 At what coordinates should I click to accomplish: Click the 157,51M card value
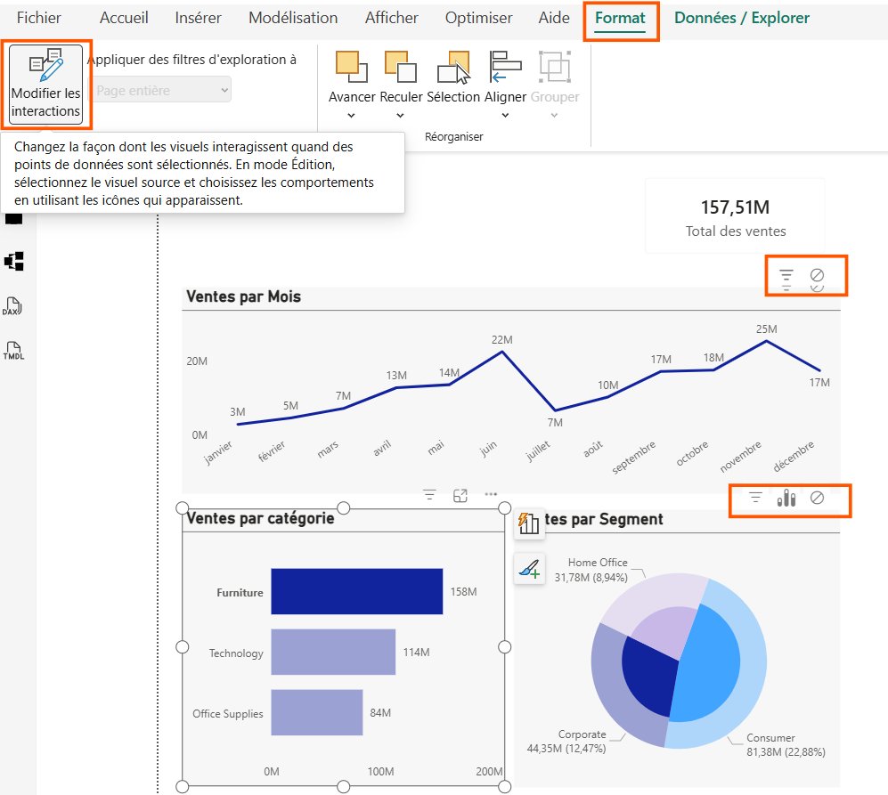(x=735, y=207)
